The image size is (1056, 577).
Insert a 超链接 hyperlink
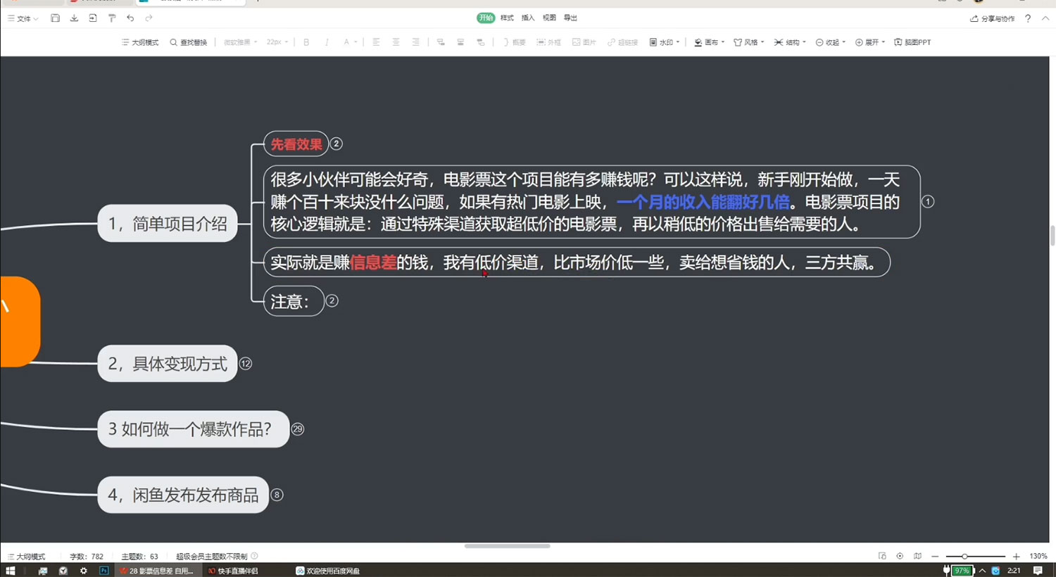tap(622, 42)
